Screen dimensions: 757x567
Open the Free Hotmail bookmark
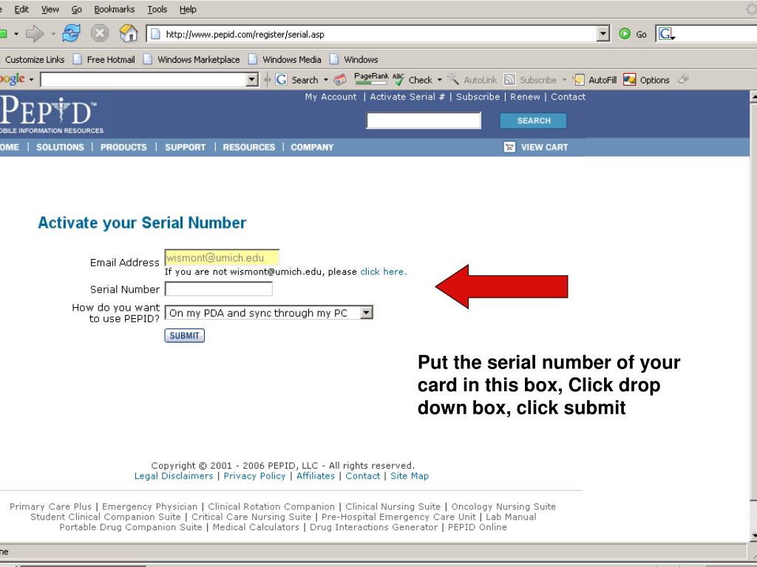111,59
